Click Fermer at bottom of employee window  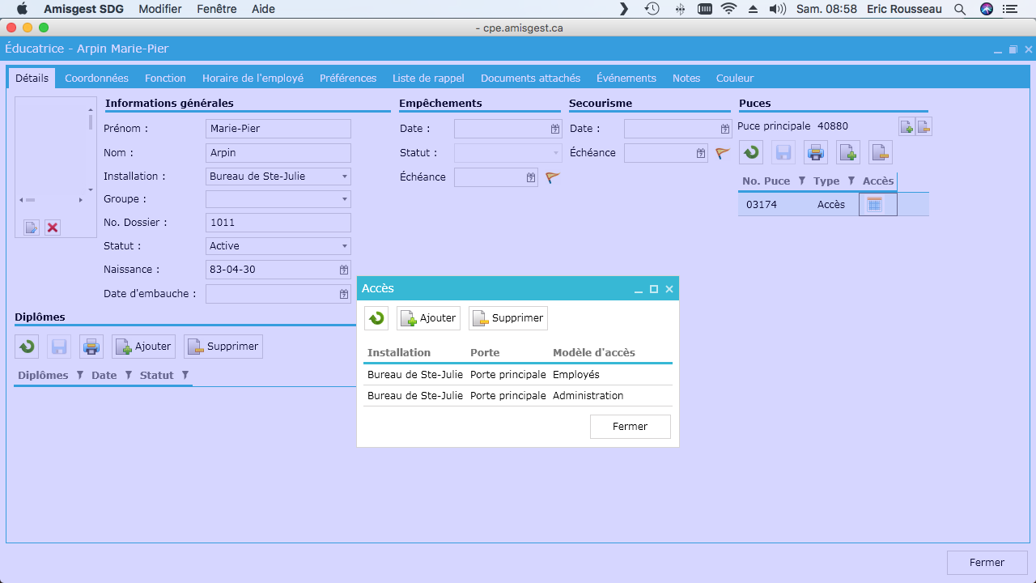987,563
